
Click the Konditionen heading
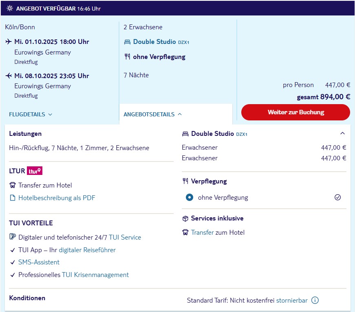tap(27, 298)
